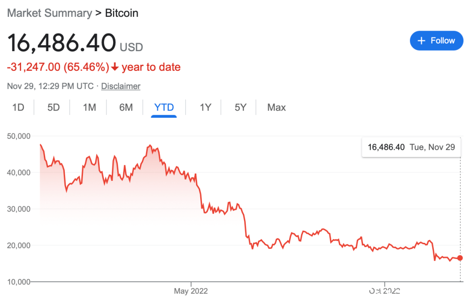This screenshot has height=300, width=467.
Task: Click the Market Summary breadcrumb
Action: click(49, 13)
